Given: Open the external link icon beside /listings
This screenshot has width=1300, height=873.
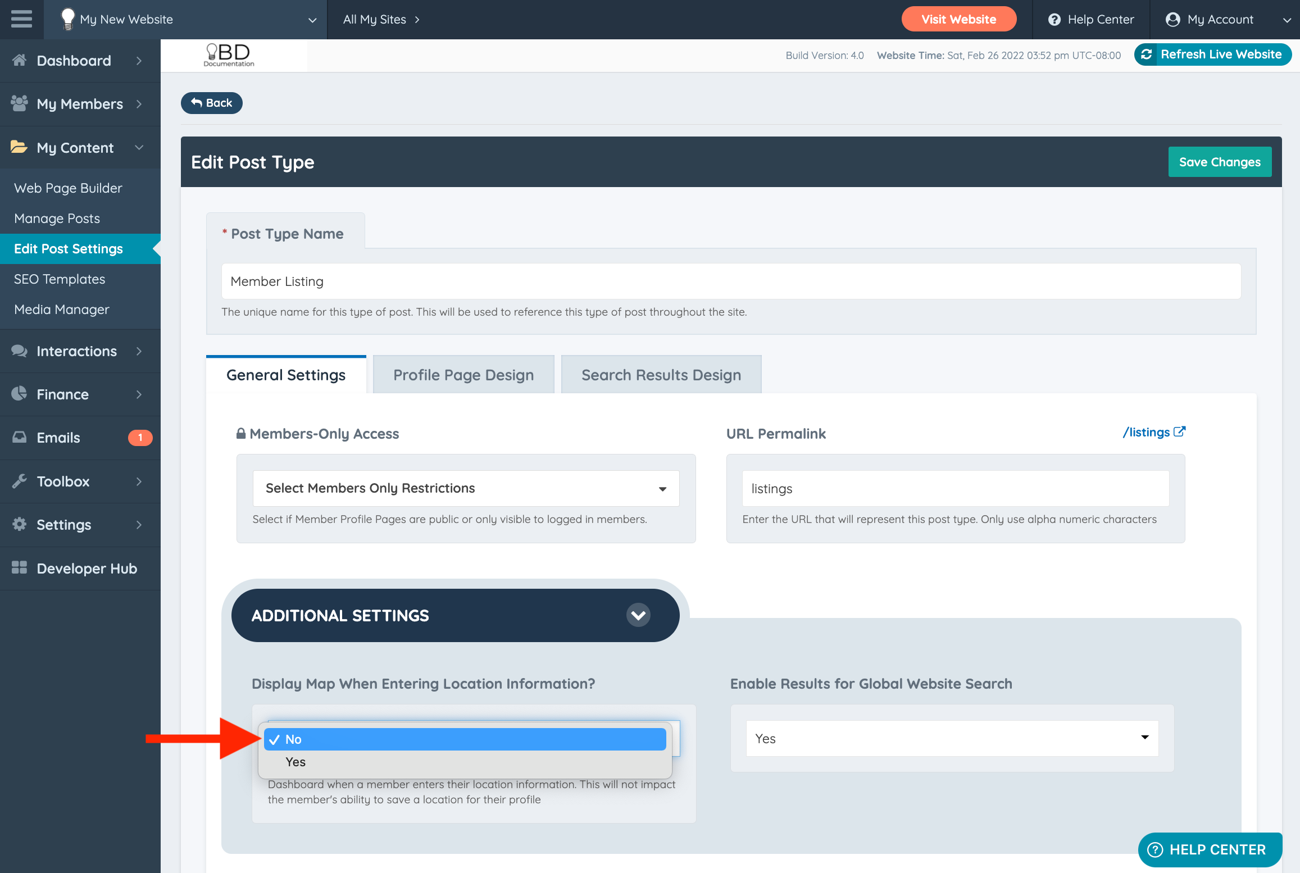Looking at the screenshot, I should [1180, 431].
